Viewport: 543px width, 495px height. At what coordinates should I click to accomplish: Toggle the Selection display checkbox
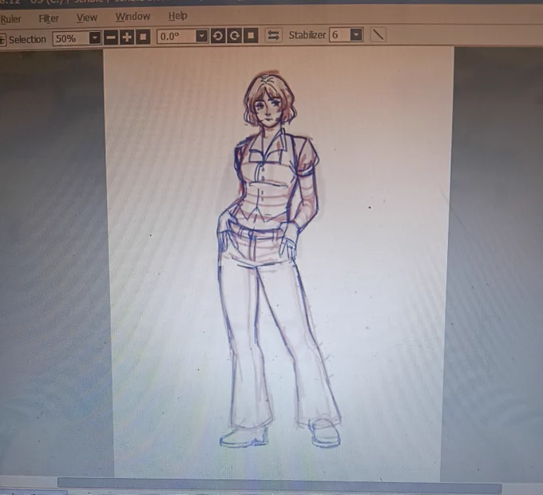pos(2,40)
